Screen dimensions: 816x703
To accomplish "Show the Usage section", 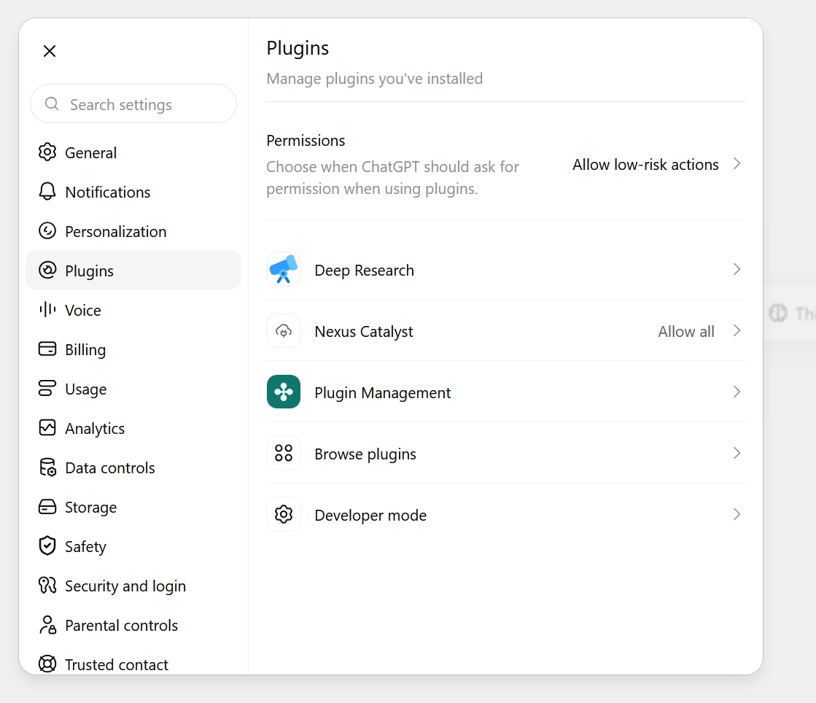I will coord(133,389).
